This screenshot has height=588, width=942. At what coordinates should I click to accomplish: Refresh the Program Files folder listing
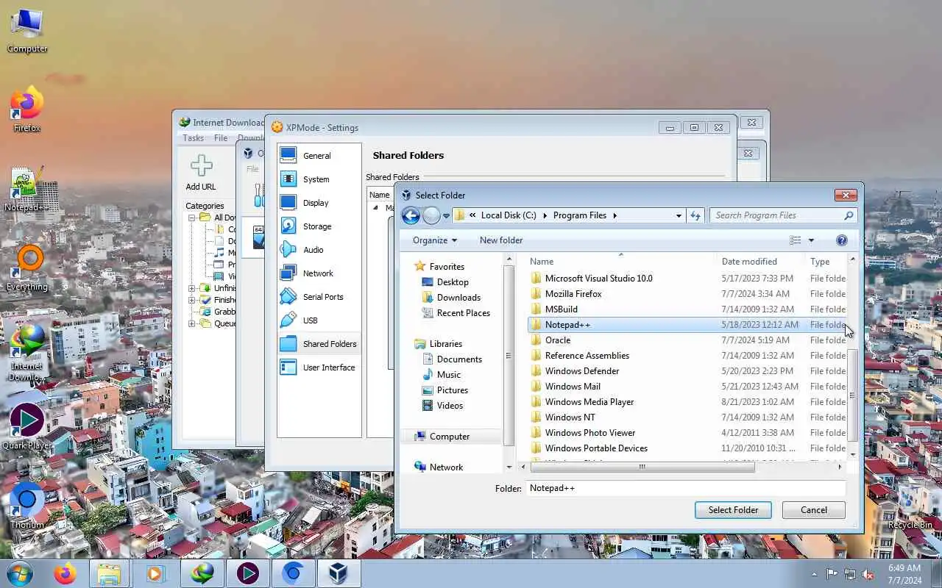point(695,215)
